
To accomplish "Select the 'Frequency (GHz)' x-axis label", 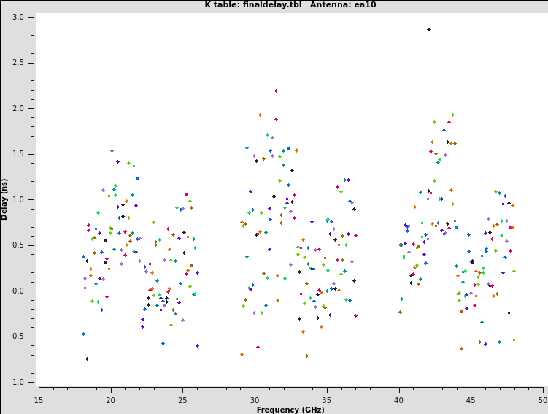I will click(x=290, y=410).
